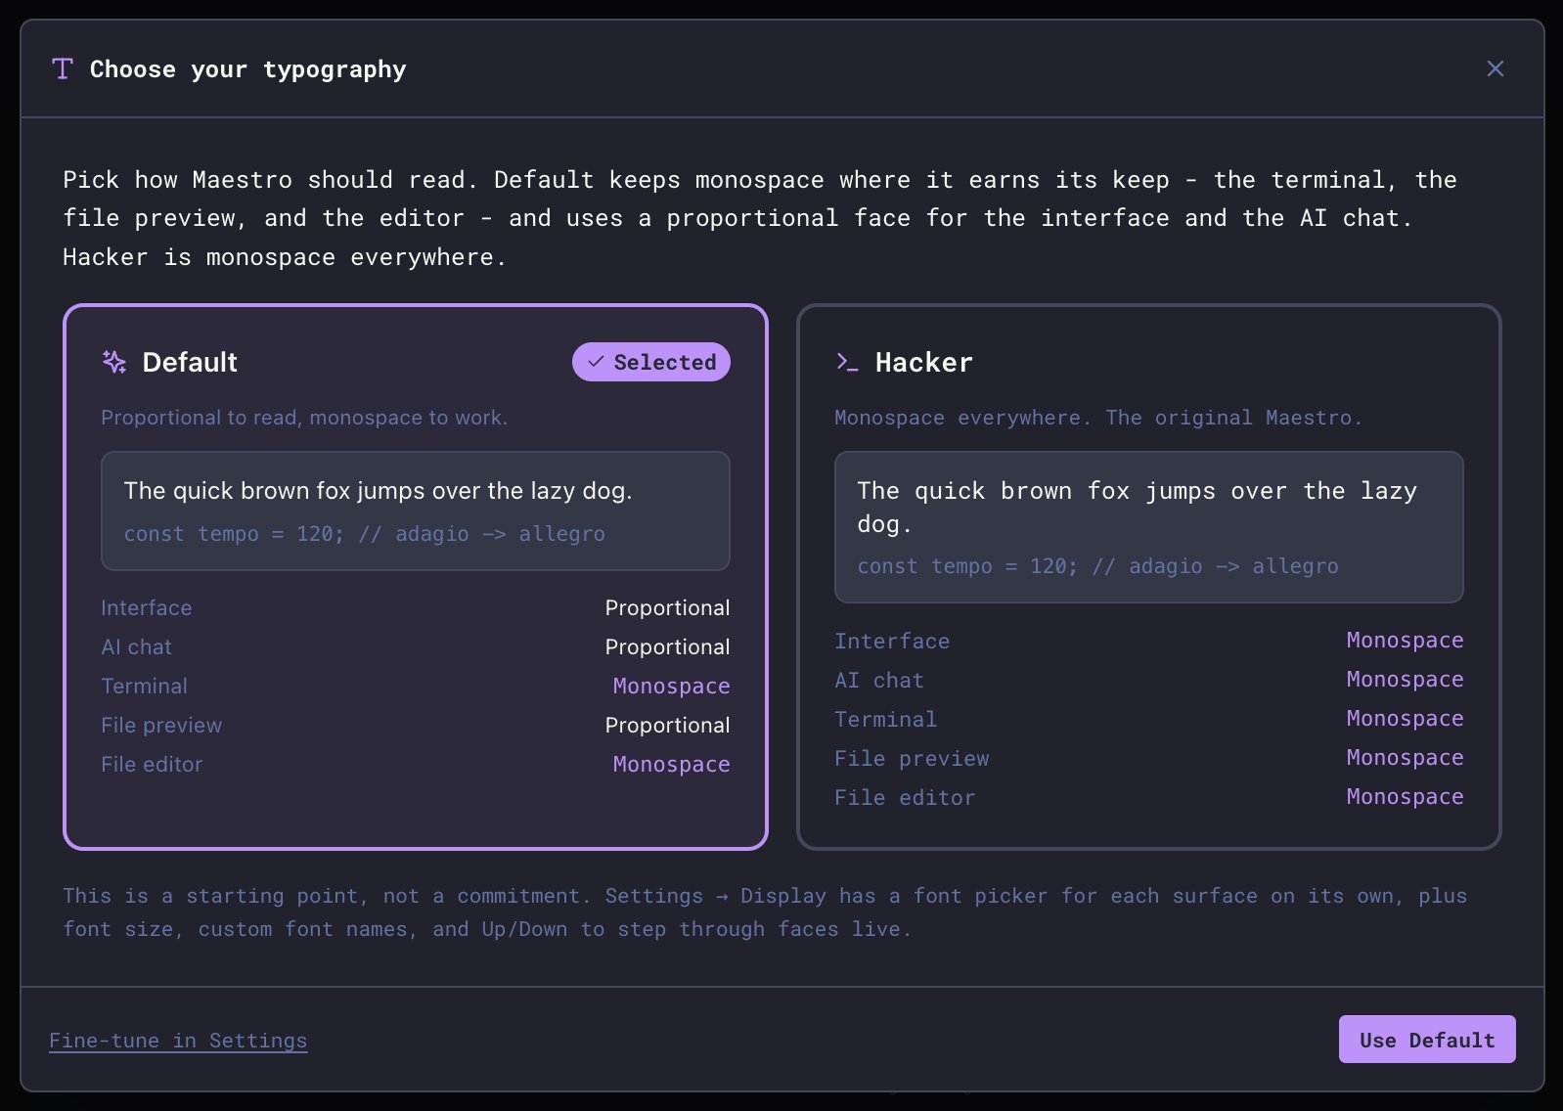Image resolution: width=1563 pixels, height=1111 pixels.
Task: Click the Monospace value for File preview in the Hacker card
Action: (1405, 758)
